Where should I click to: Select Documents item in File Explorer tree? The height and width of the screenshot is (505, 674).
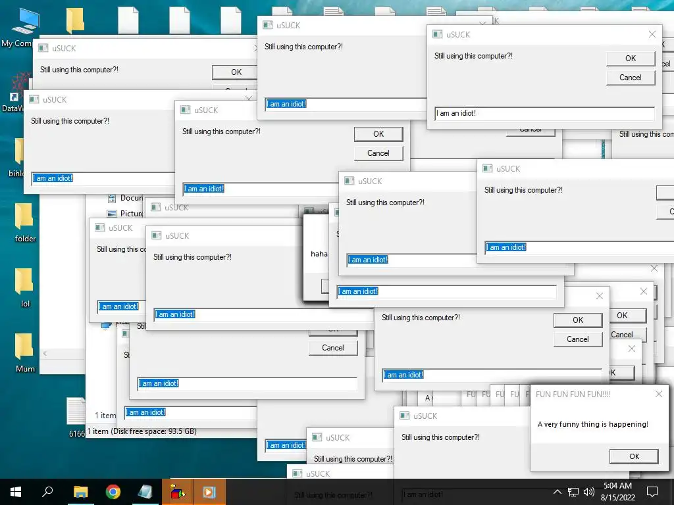pyautogui.click(x=125, y=198)
